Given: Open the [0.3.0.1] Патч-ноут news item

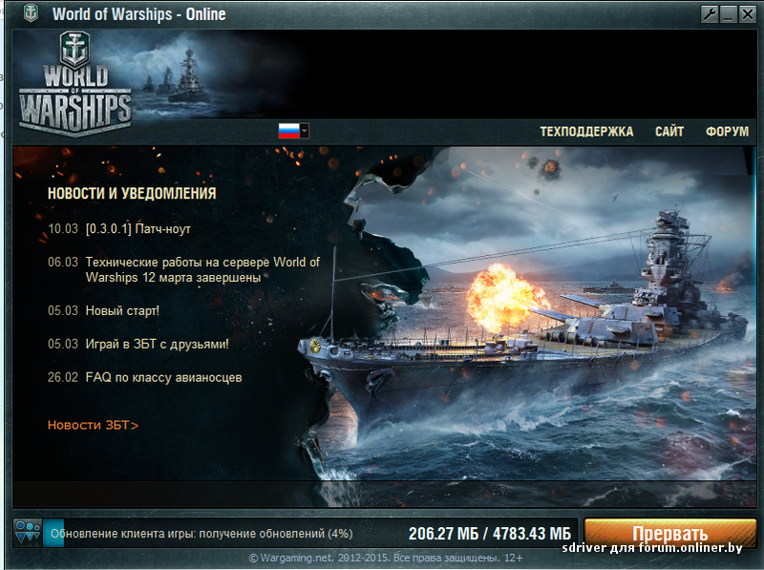Looking at the screenshot, I should pos(138,229).
